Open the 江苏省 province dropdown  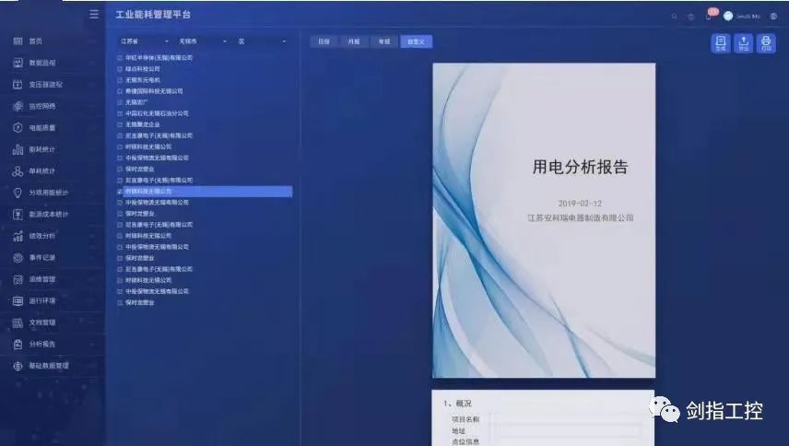144,41
